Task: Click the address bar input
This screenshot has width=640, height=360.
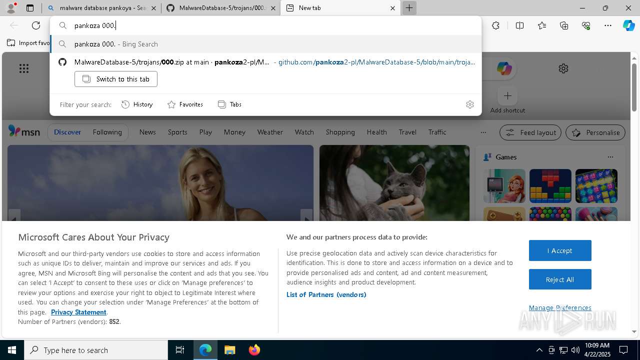Action: pyautogui.click(x=265, y=25)
